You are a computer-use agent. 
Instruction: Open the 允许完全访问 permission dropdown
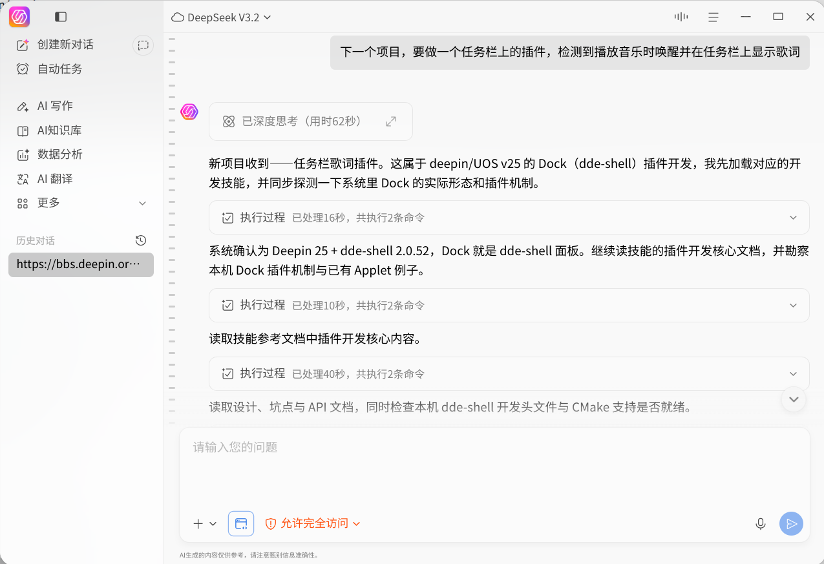[x=313, y=523]
